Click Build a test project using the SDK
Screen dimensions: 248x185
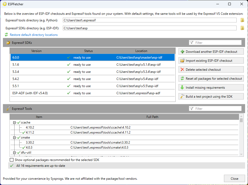tap(211, 97)
